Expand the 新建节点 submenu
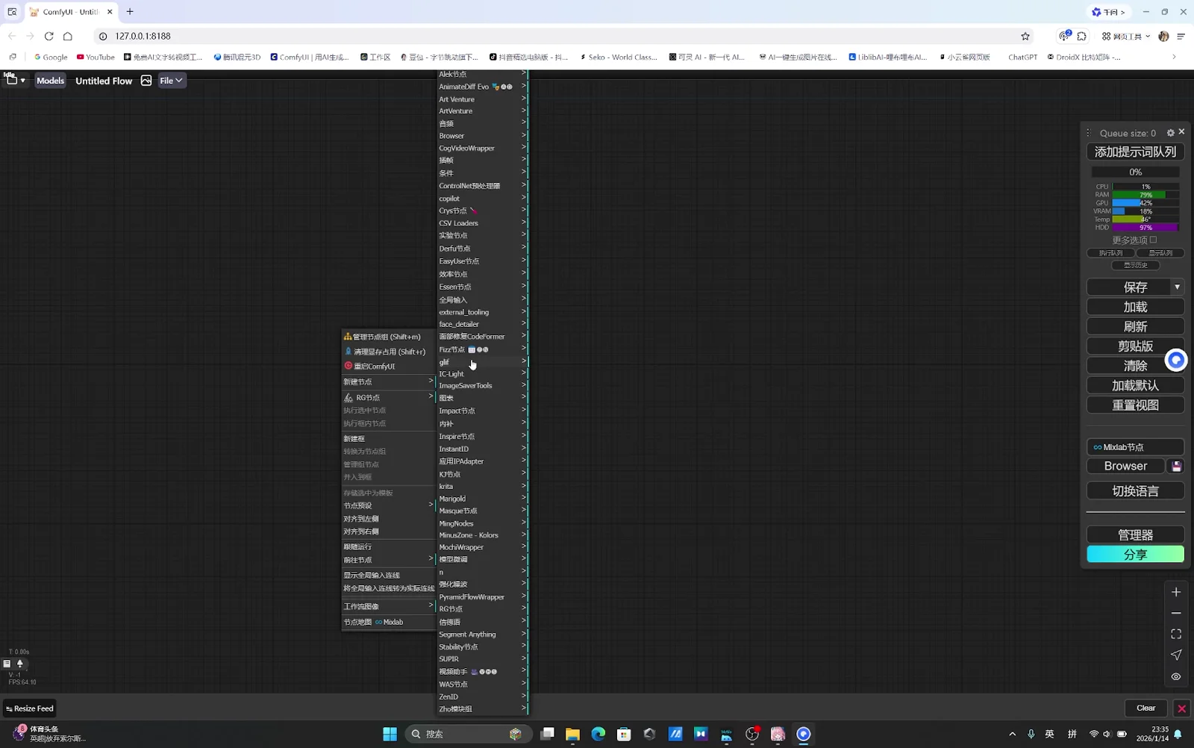The width and height of the screenshot is (1194, 748). [388, 381]
